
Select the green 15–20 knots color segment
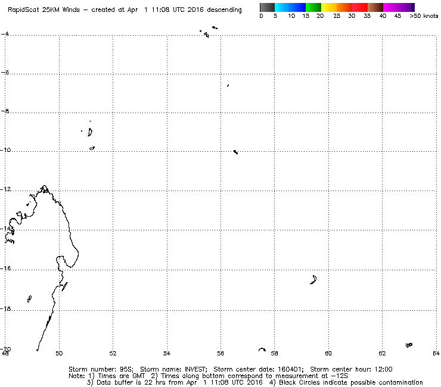tap(313, 7)
